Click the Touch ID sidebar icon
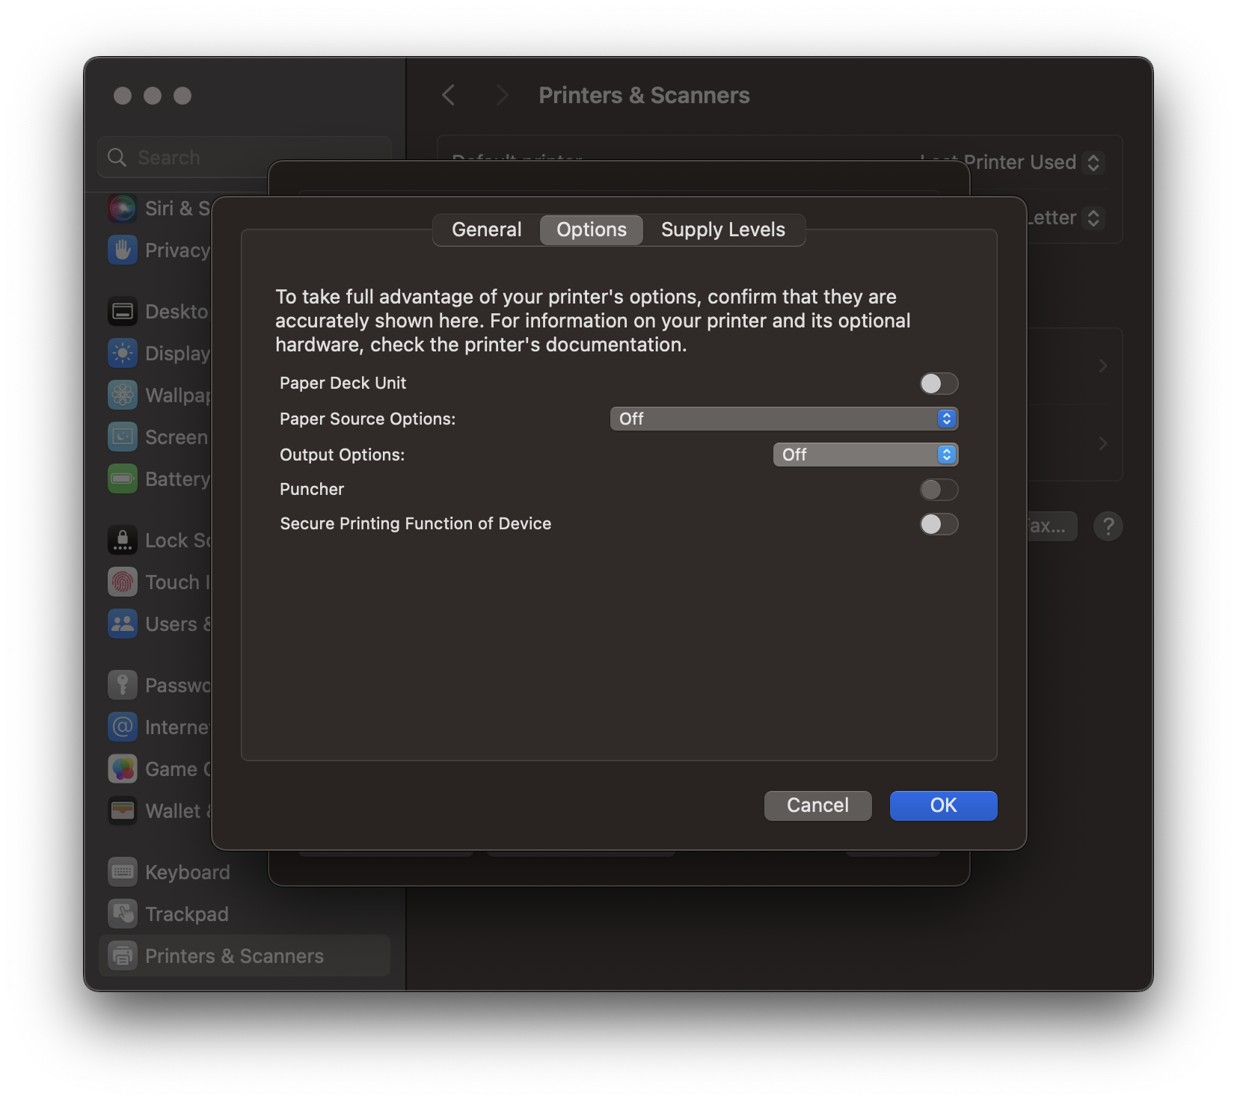This screenshot has height=1102, width=1237. point(123,582)
